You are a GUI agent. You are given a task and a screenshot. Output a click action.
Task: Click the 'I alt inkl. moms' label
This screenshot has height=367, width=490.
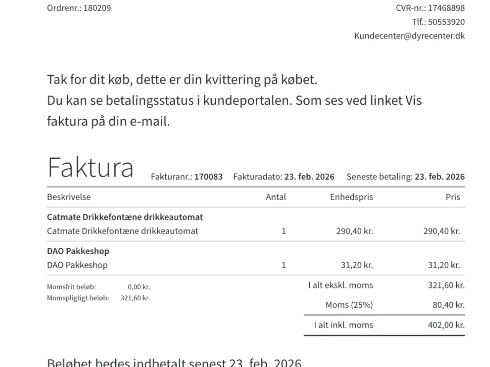(x=343, y=325)
